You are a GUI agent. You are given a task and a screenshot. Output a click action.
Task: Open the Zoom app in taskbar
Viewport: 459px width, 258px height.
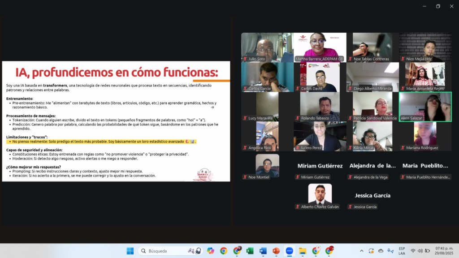(289, 251)
